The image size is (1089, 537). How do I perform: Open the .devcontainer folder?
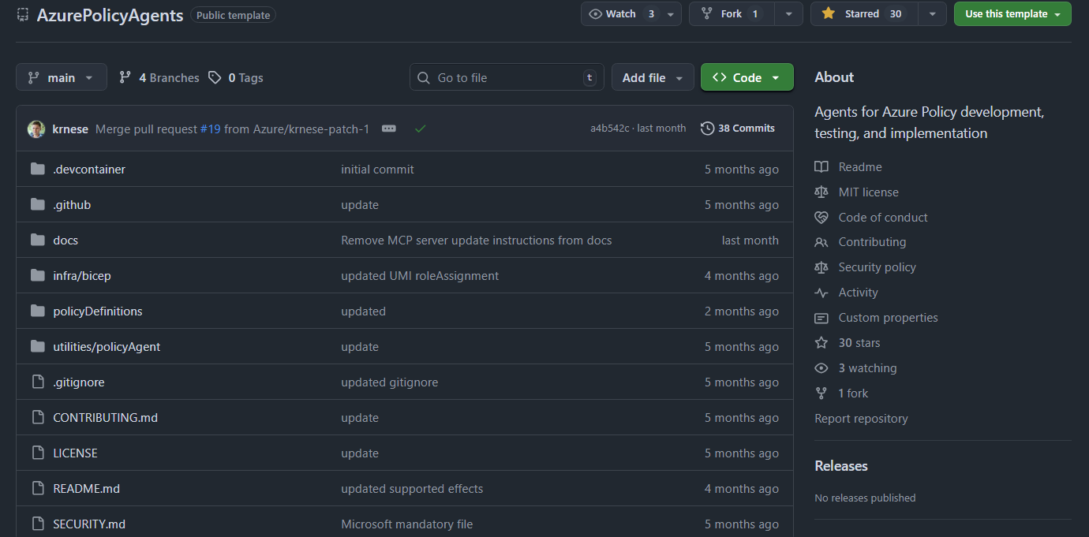click(88, 170)
